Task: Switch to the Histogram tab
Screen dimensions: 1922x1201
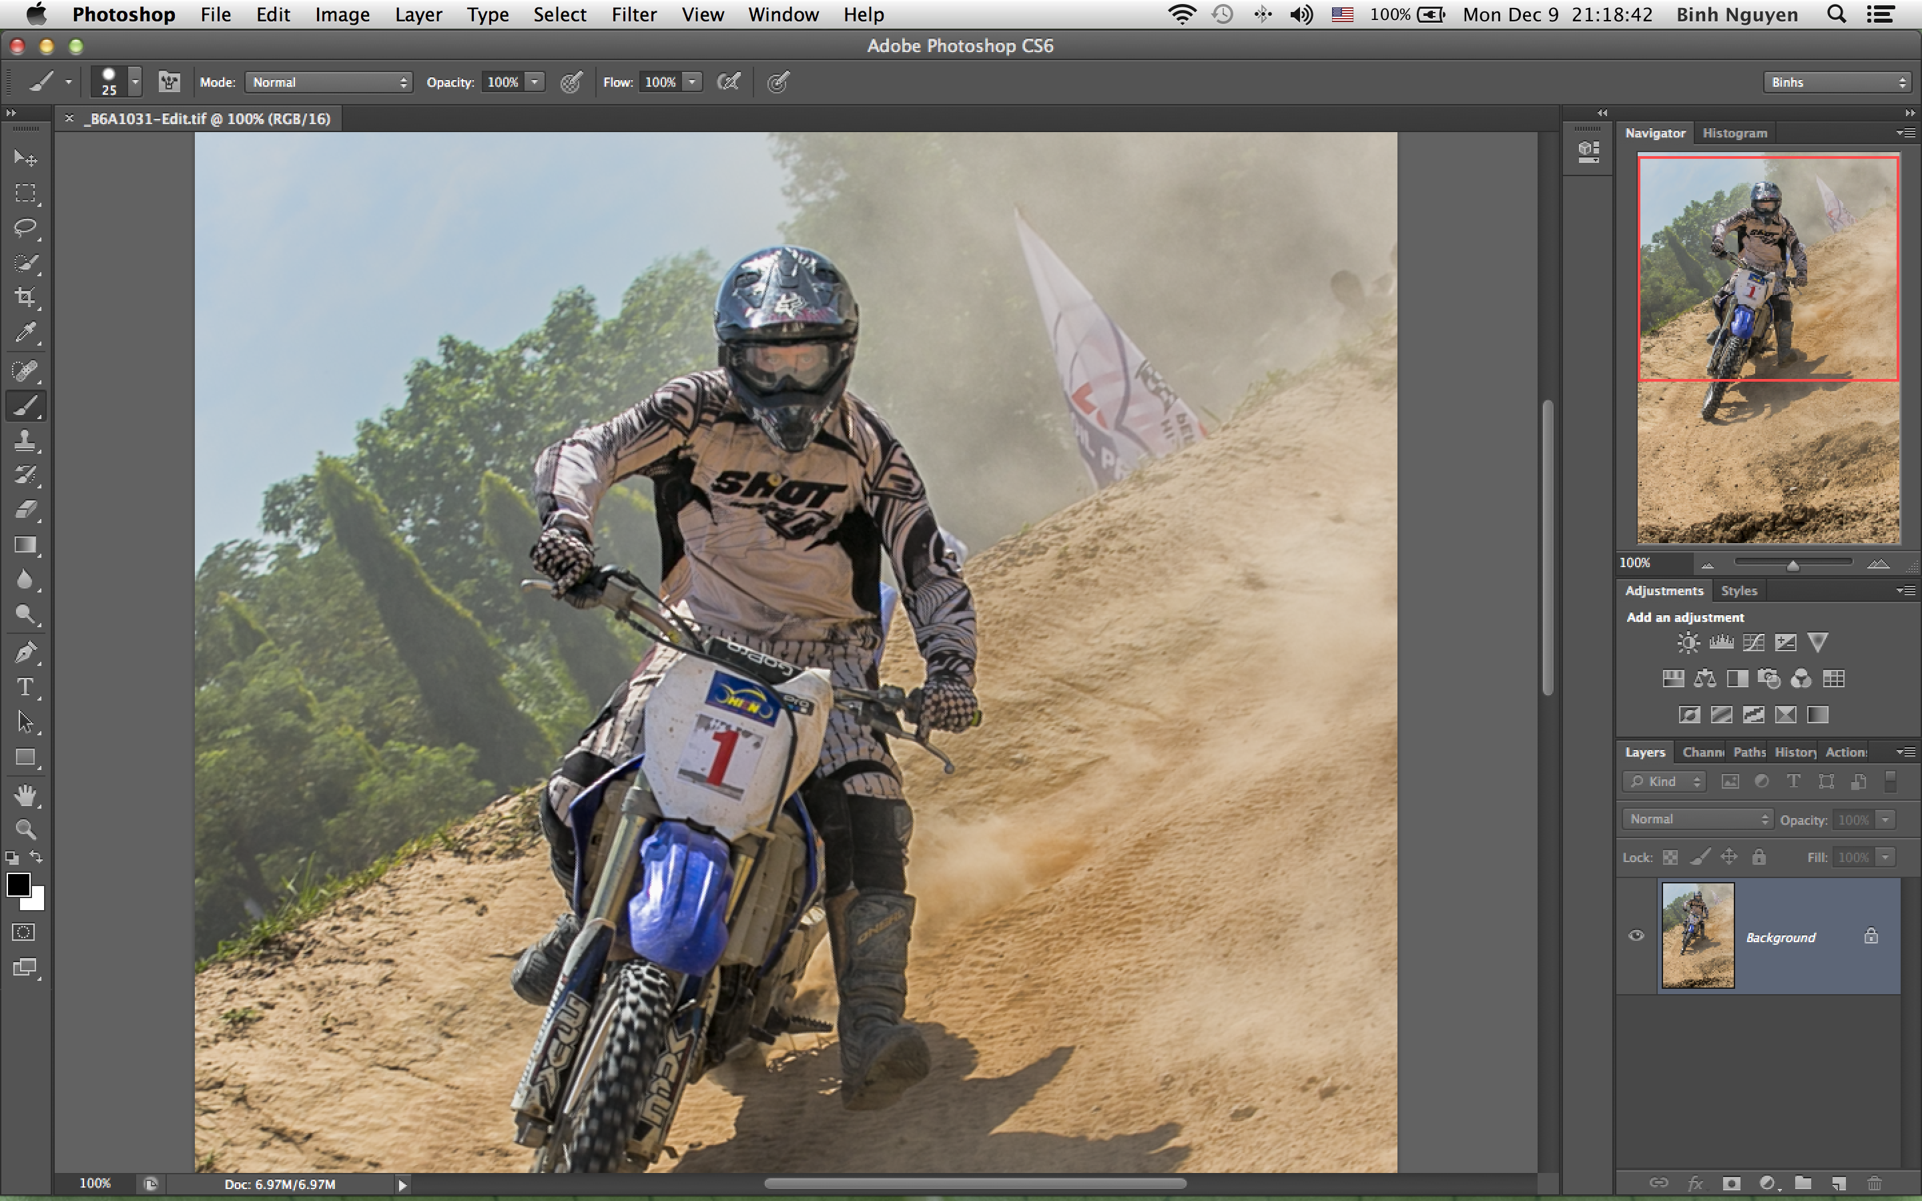Action: coord(1734,133)
